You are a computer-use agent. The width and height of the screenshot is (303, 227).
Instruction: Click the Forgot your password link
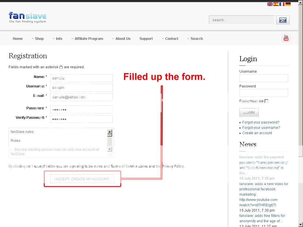261,122
